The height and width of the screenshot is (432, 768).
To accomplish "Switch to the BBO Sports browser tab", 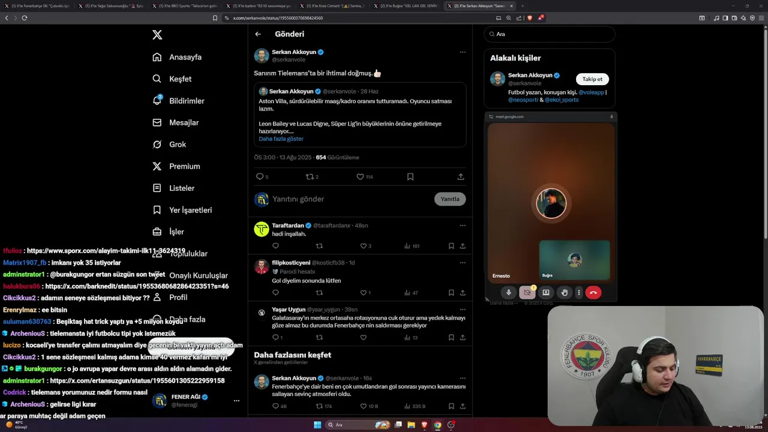I will 184,6.
